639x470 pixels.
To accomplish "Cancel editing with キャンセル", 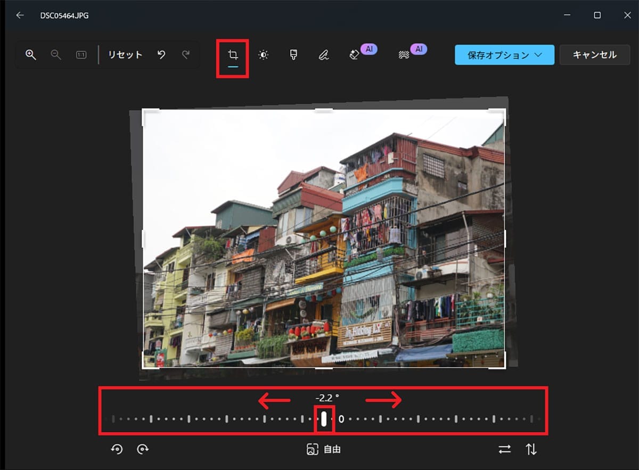I will point(595,54).
